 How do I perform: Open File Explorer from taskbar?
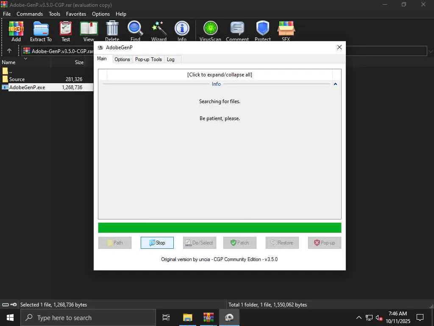click(x=187, y=318)
